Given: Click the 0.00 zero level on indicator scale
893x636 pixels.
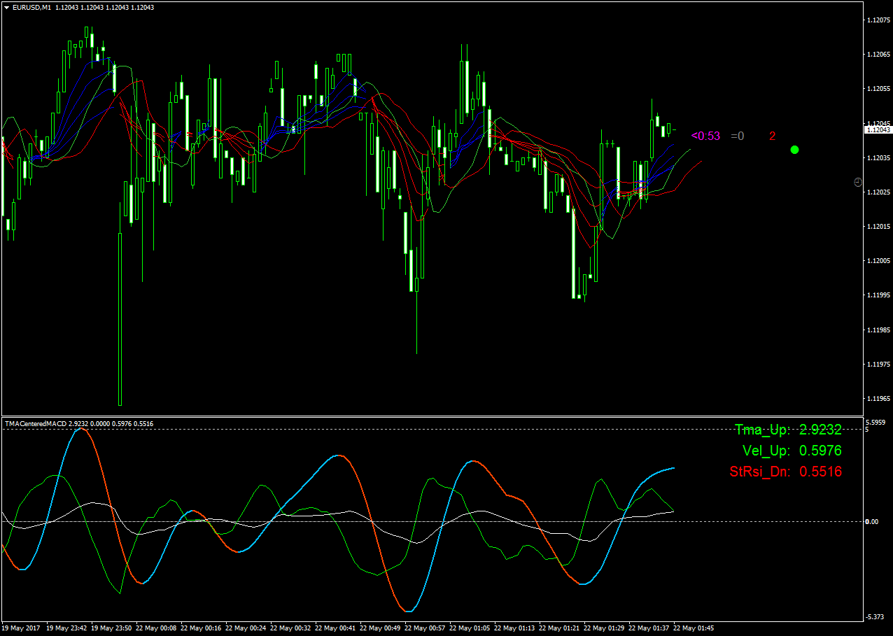Looking at the screenshot, I should pos(872,521).
